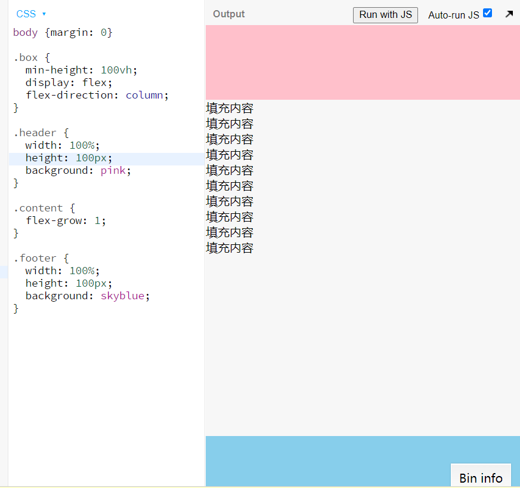Screen dimensions: 520x488
Task: Toggle the Auto-run JS checkbox
Action: [488, 13]
